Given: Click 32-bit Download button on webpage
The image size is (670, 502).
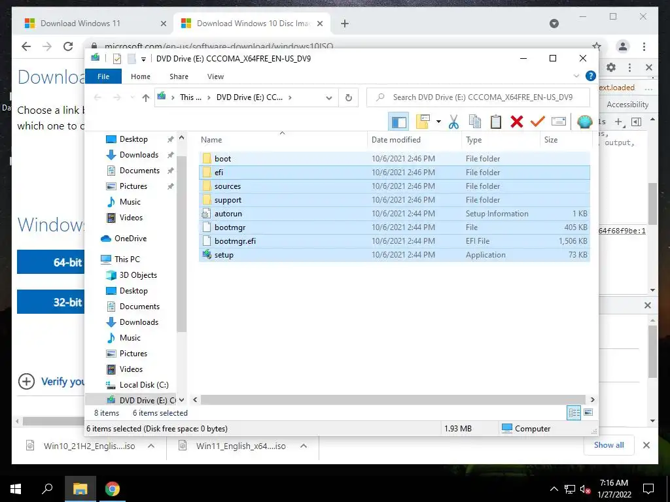Looking at the screenshot, I should (x=51, y=302).
